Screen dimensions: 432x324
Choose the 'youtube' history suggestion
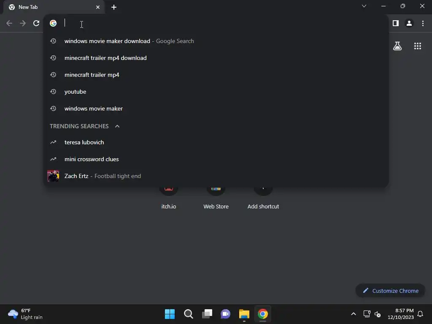(x=216, y=92)
